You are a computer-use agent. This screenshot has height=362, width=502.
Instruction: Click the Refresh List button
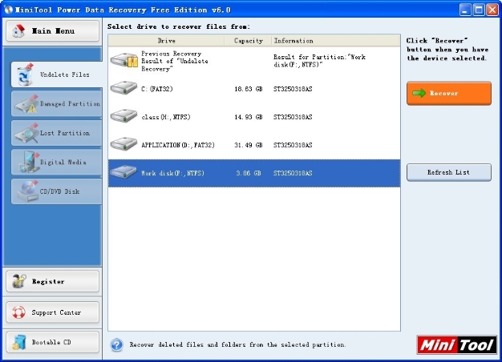[449, 172]
